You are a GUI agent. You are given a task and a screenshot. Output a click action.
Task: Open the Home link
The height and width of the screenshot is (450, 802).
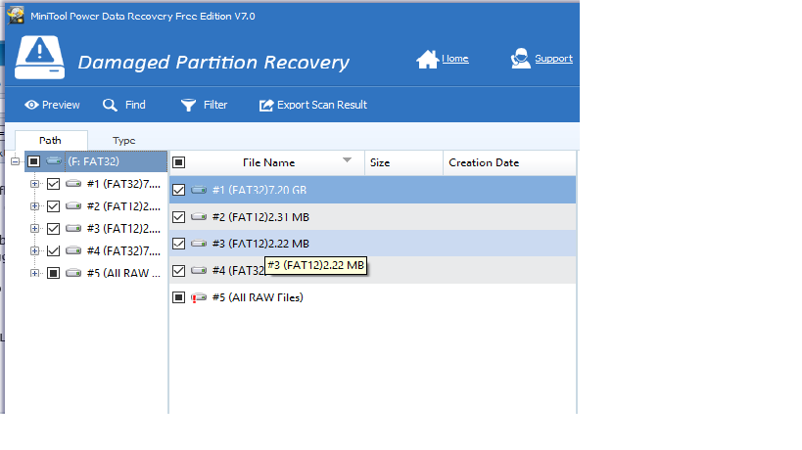[455, 59]
